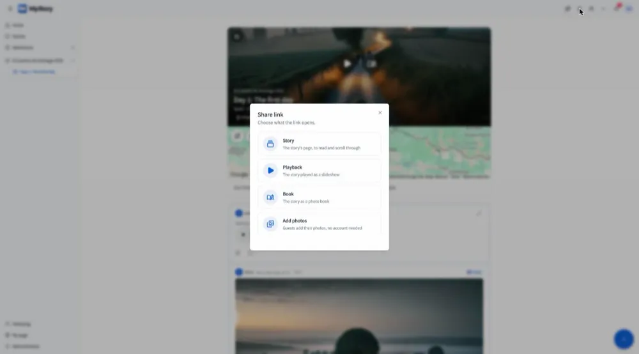Click the Playback play-triangle icon

(270, 171)
